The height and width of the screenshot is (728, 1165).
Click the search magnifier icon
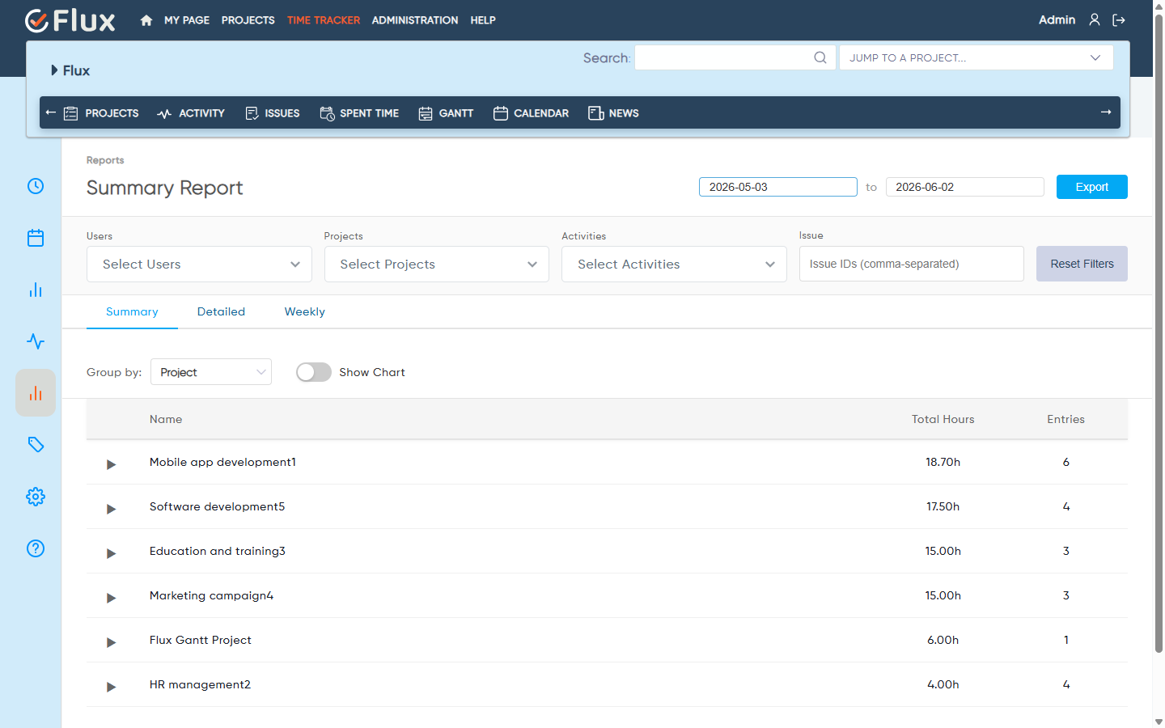[820, 57]
